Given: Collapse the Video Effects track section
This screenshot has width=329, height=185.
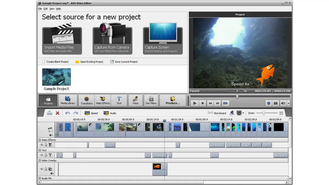Looking at the screenshot, I should click(x=40, y=140).
